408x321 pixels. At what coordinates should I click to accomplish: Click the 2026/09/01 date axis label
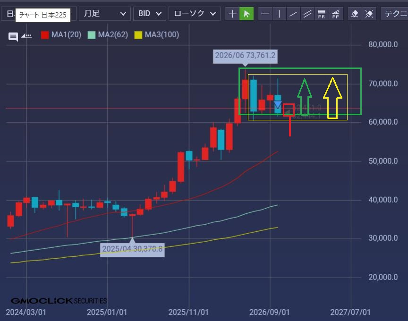point(270,312)
